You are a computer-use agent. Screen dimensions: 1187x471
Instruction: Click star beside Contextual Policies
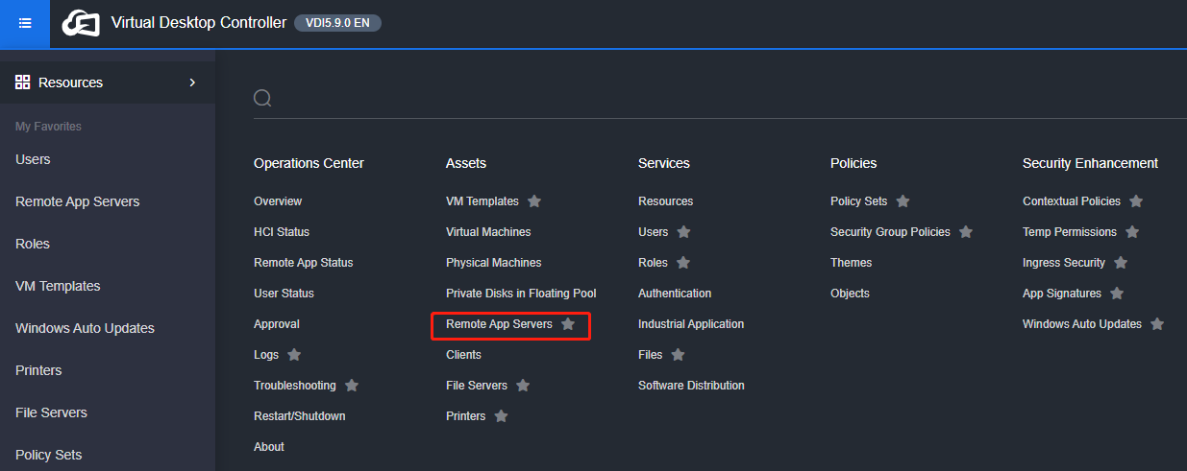pyautogui.click(x=1136, y=201)
